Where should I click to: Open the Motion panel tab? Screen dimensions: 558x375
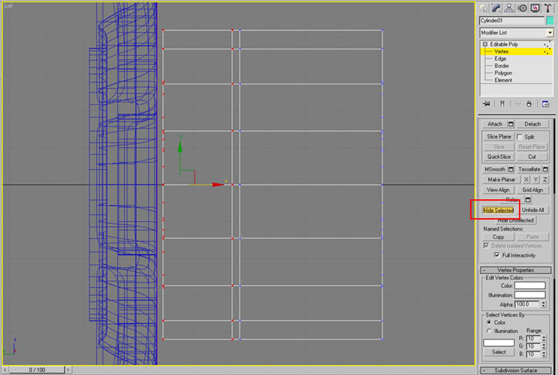click(522, 8)
